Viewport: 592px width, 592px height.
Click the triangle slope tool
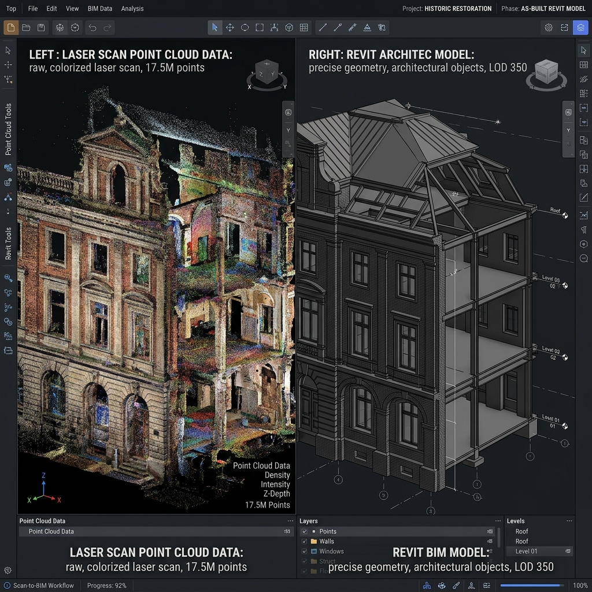367,28
